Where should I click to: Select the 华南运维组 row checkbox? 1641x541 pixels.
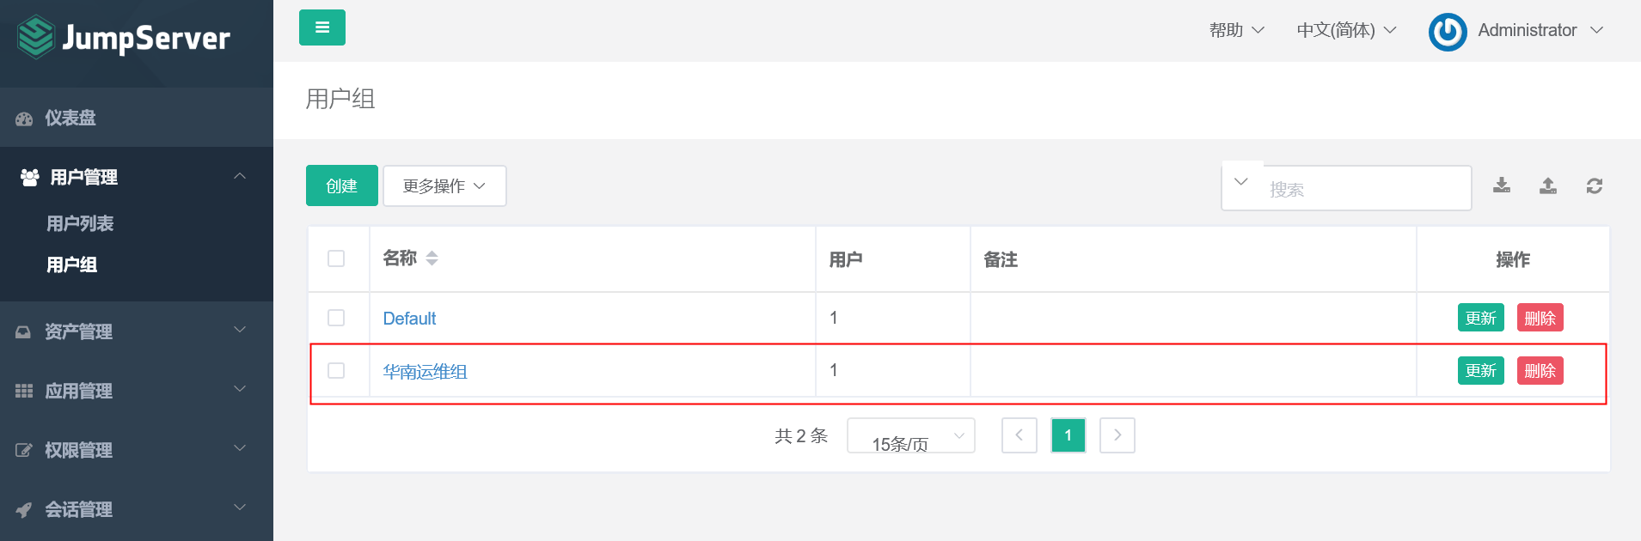pos(336,370)
